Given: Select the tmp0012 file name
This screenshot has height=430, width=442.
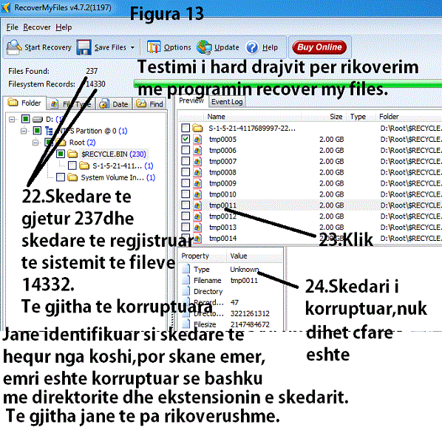Looking at the screenshot, I should (222, 216).
